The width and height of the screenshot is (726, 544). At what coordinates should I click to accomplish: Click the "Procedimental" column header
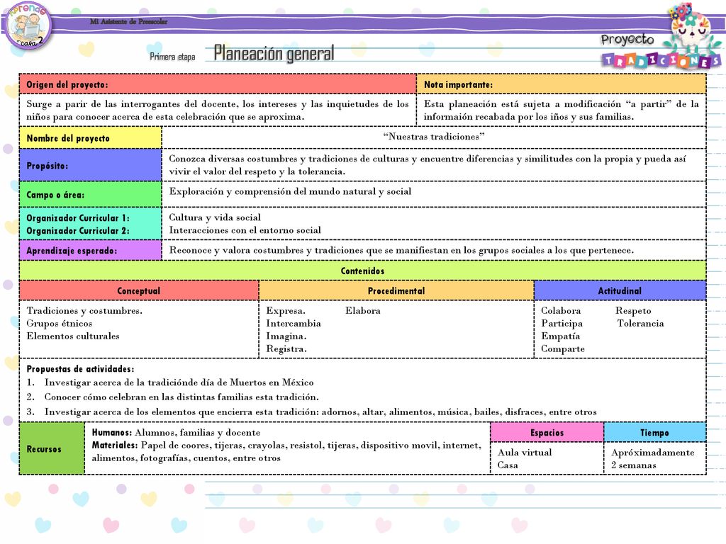click(396, 290)
